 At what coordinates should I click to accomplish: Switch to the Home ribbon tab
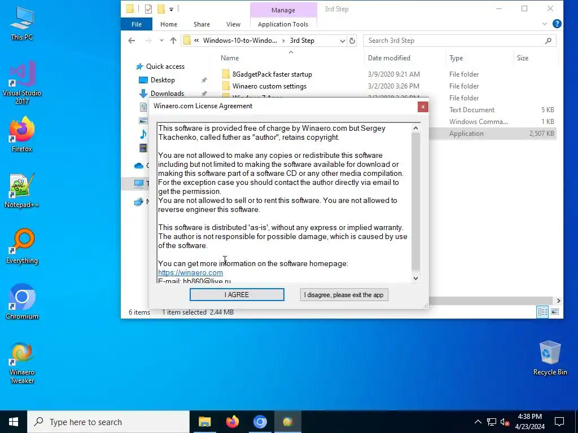[168, 24]
